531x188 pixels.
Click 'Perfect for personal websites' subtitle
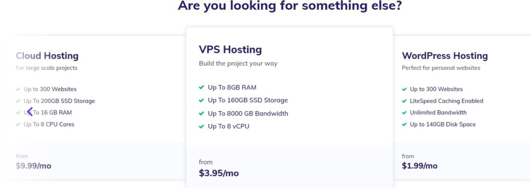(441, 68)
